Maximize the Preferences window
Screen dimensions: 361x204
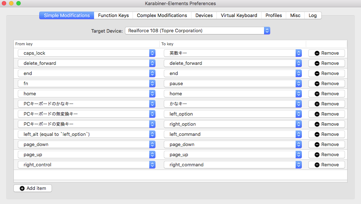point(19,3)
